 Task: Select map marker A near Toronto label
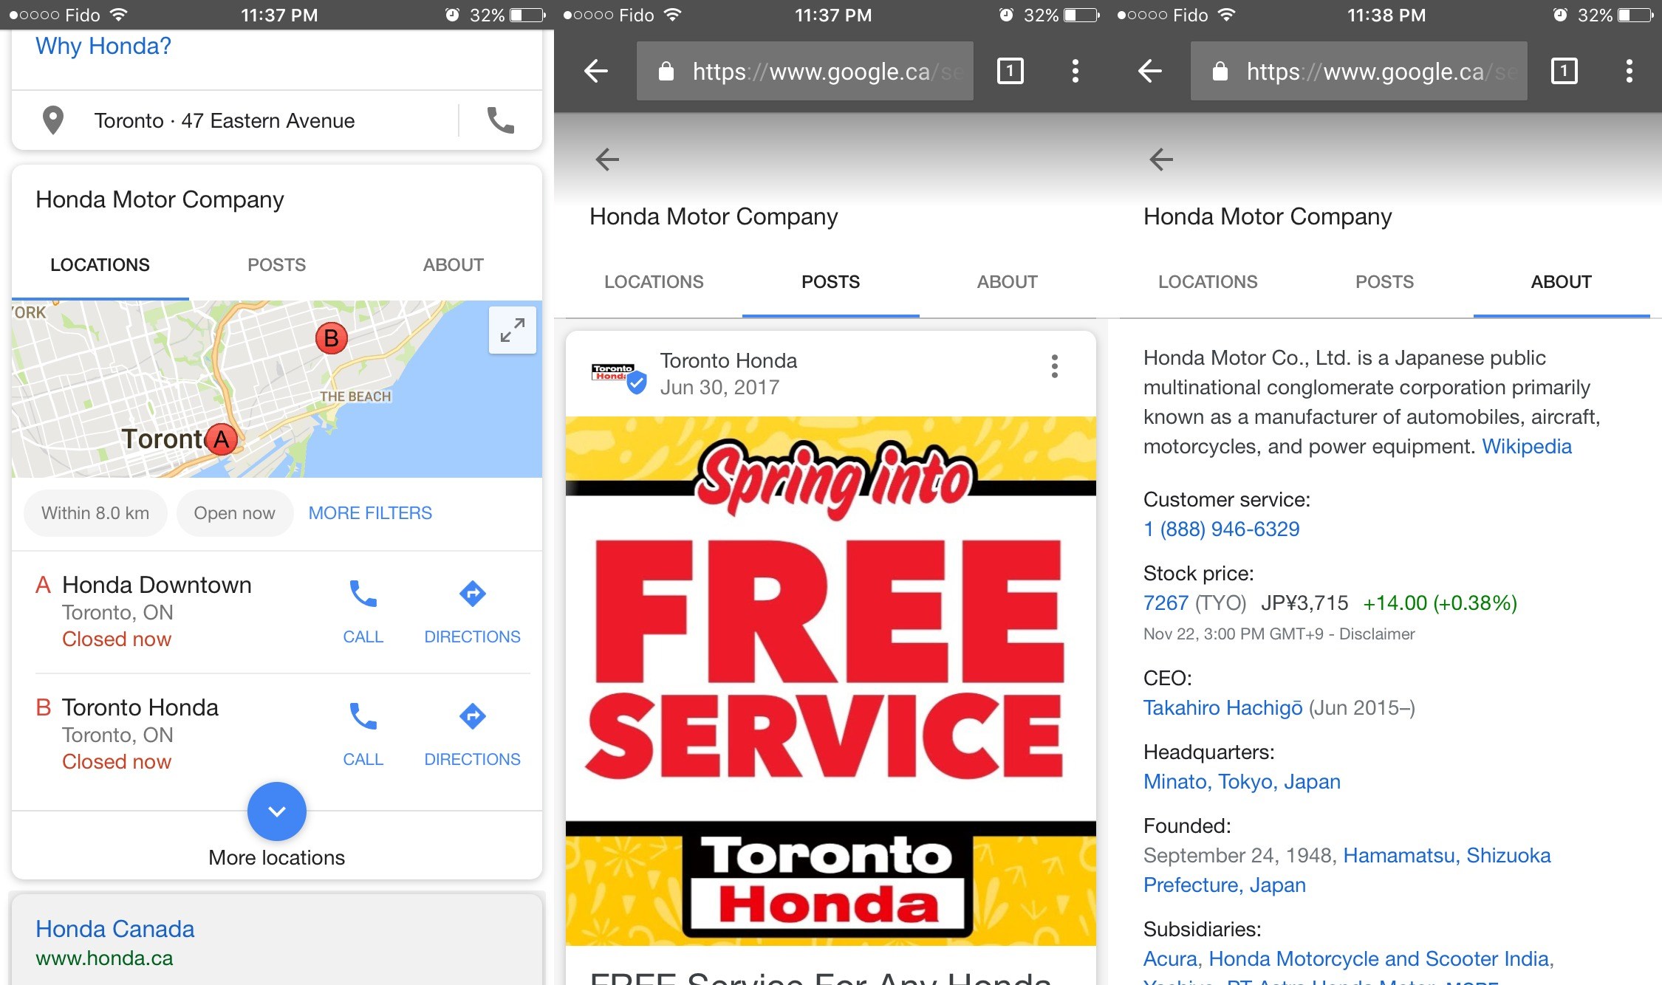221,439
